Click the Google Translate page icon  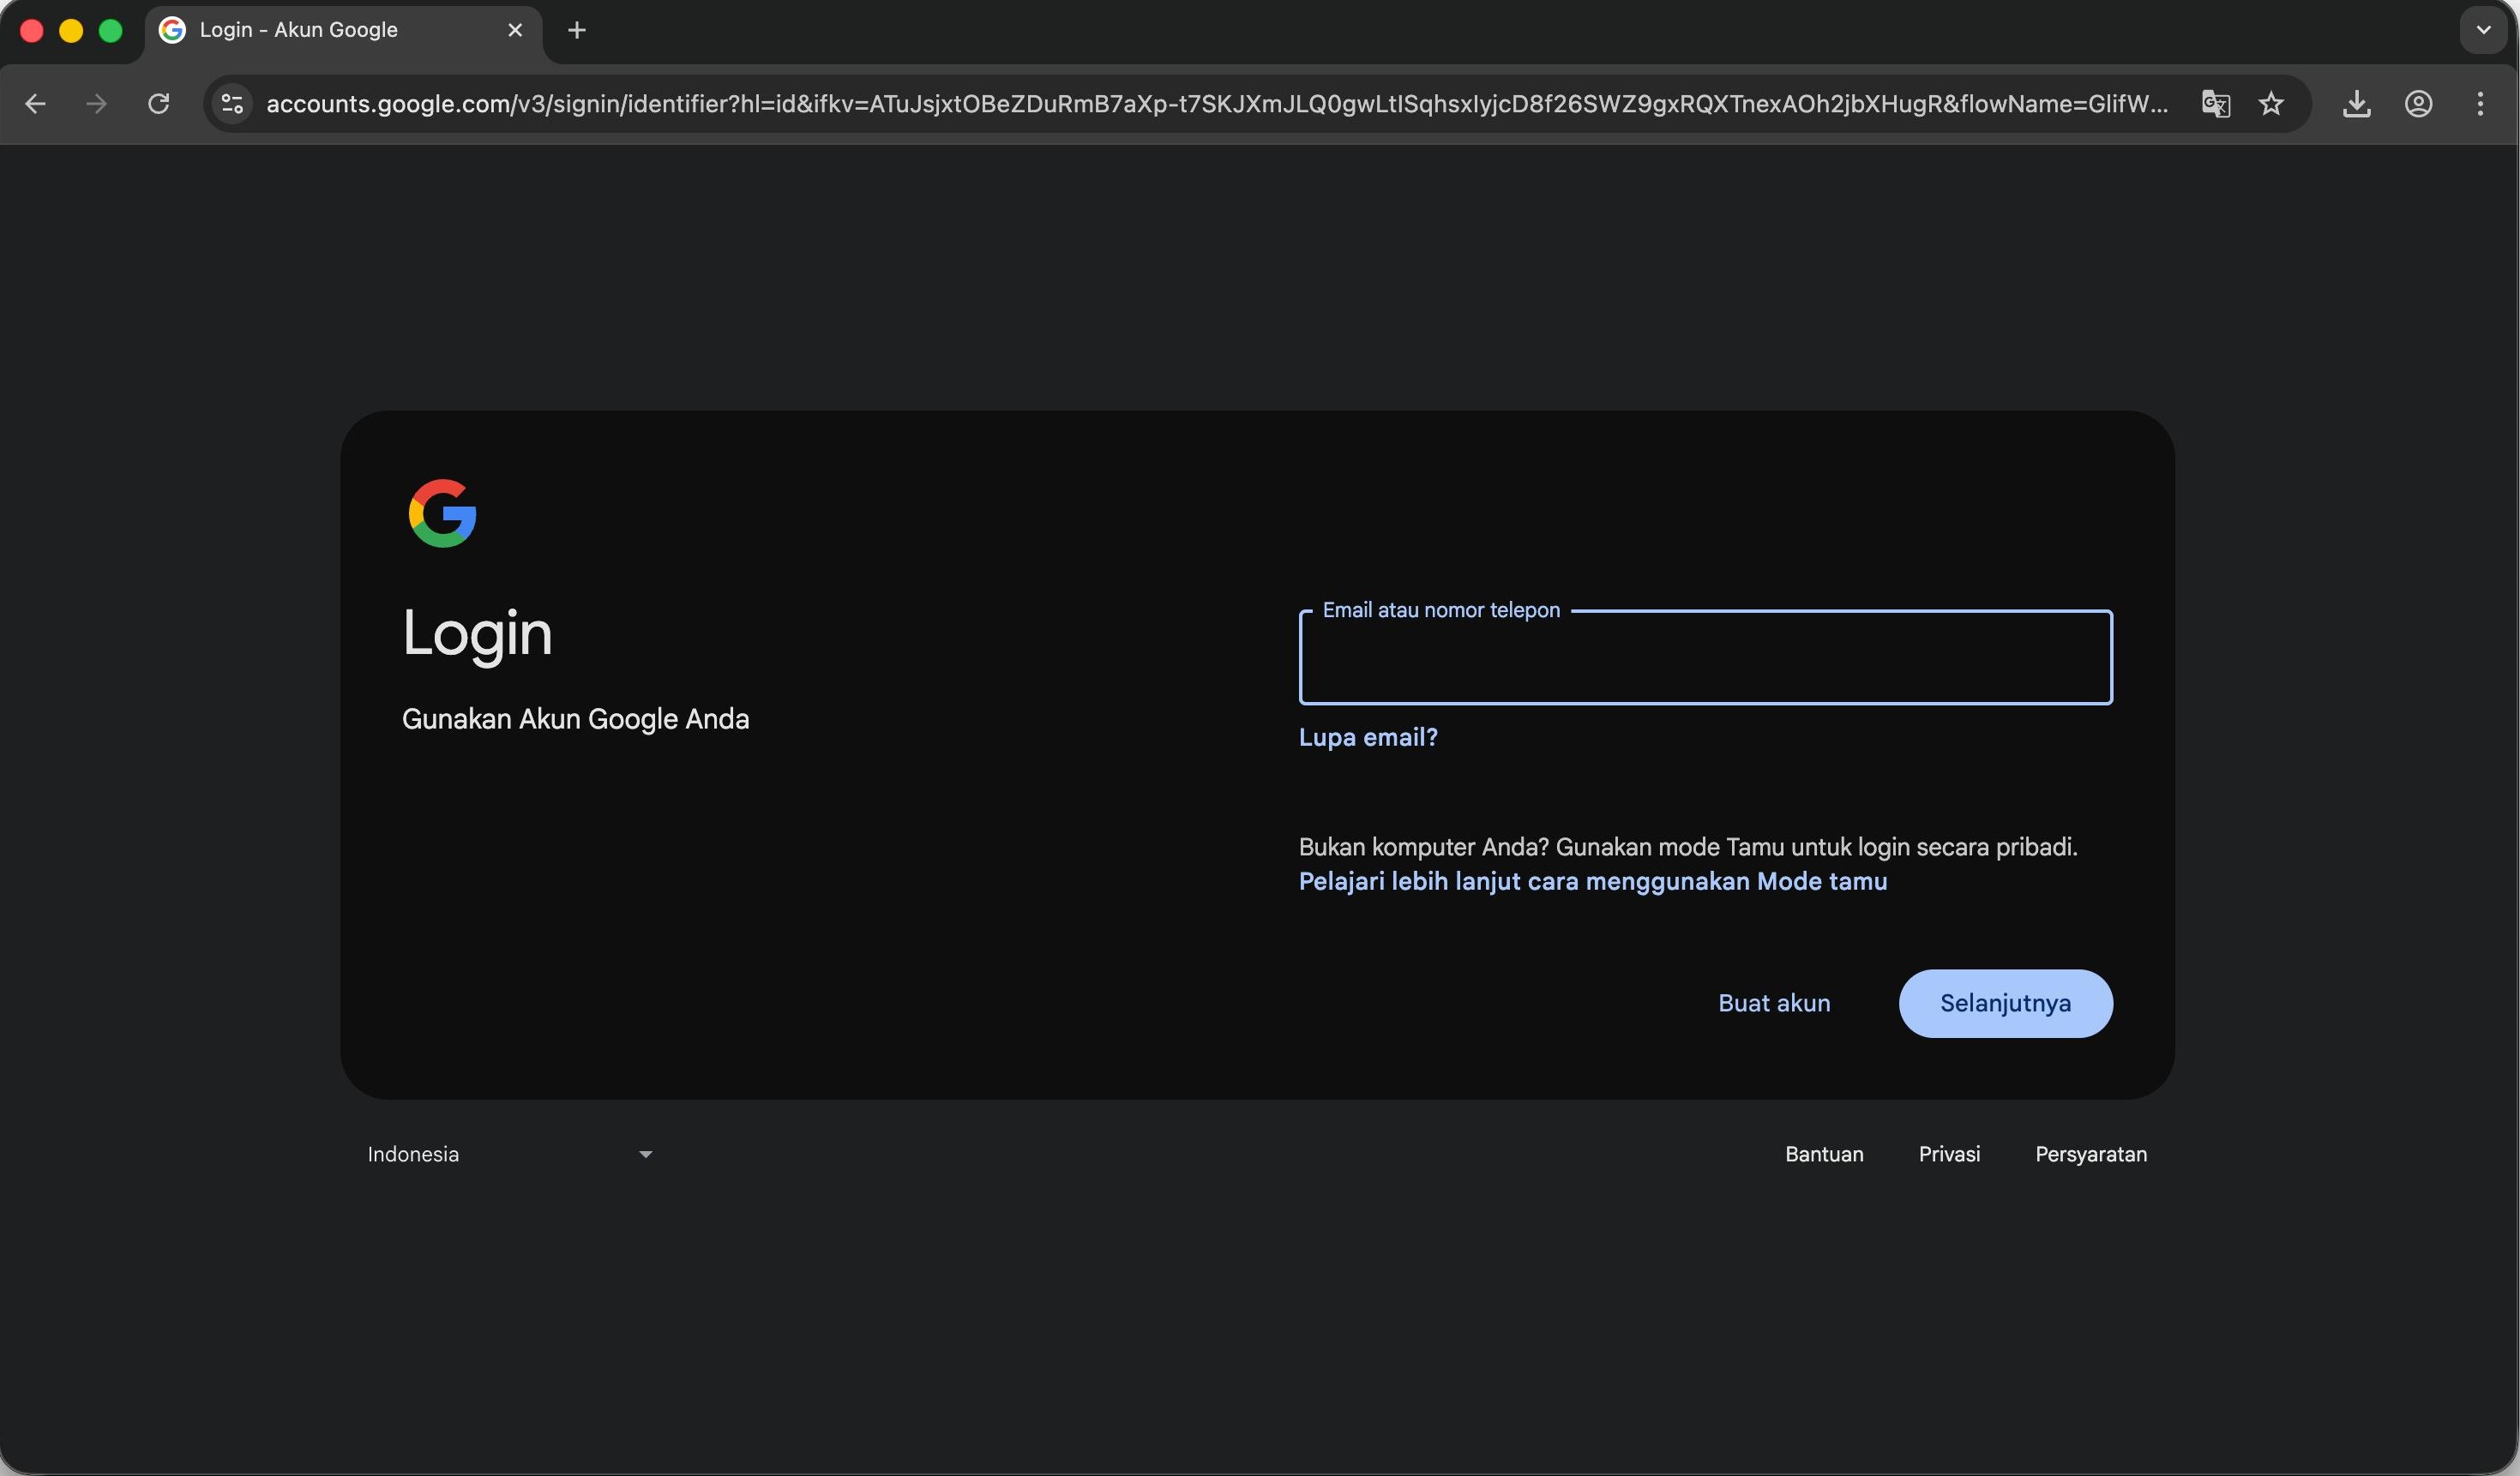2215,104
